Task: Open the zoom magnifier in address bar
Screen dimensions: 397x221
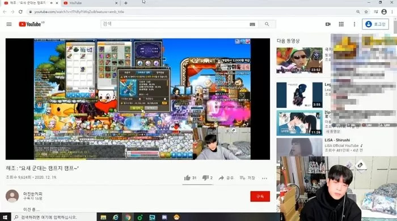Action: point(358,12)
